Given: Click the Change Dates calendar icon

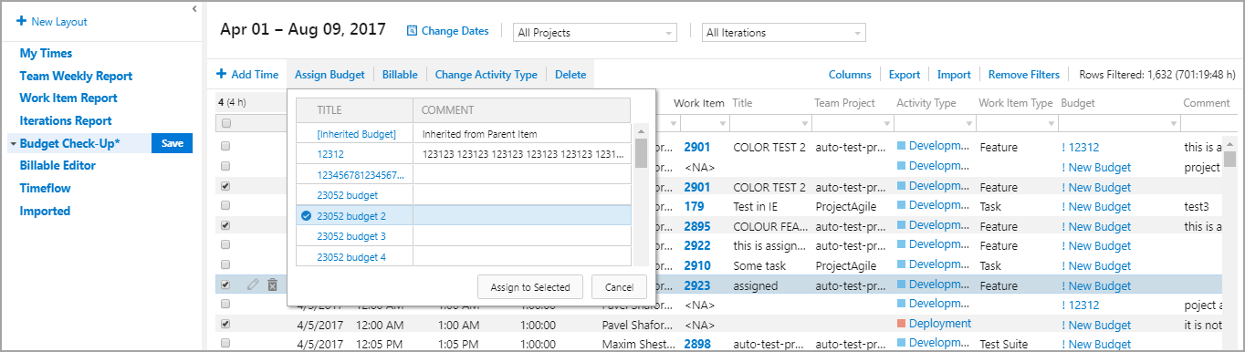Looking at the screenshot, I should [412, 31].
